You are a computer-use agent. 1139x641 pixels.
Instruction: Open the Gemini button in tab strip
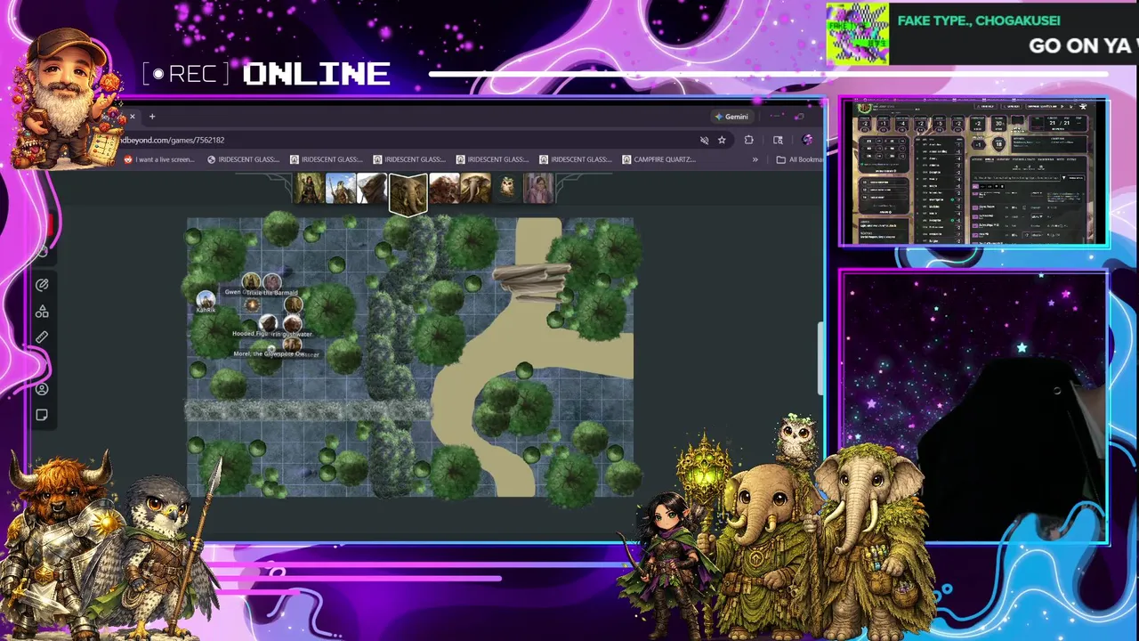click(x=732, y=117)
